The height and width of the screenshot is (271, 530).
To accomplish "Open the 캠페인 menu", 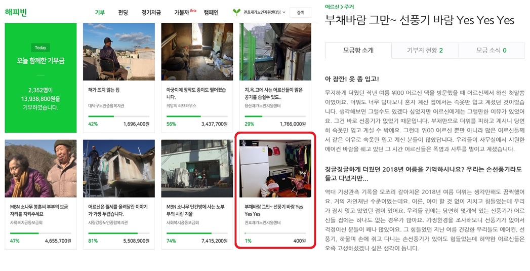I will coord(211,13).
